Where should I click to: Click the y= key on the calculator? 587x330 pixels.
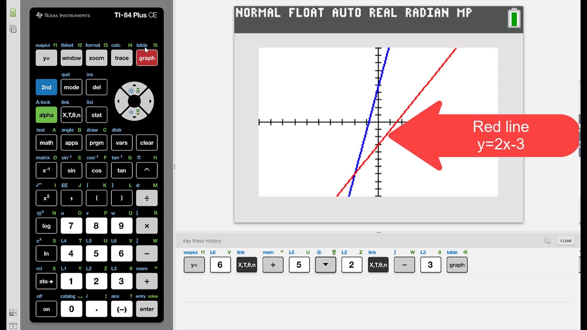coord(46,58)
